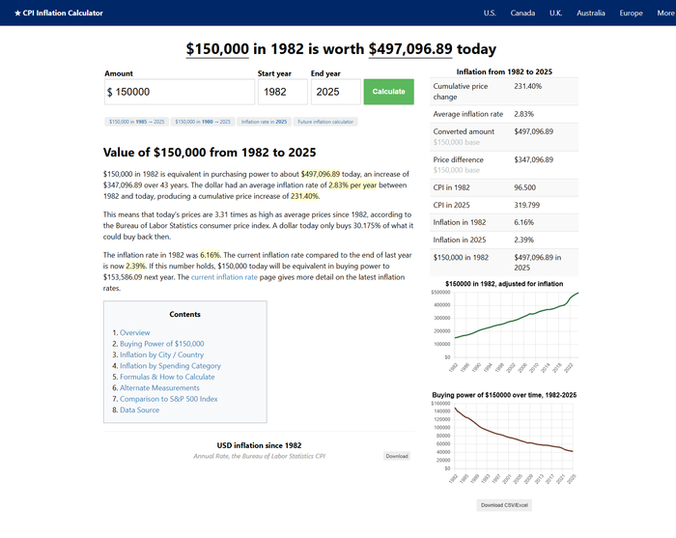Open the Future inflation calculator chip
This screenshot has width=676, height=538.
pos(325,122)
